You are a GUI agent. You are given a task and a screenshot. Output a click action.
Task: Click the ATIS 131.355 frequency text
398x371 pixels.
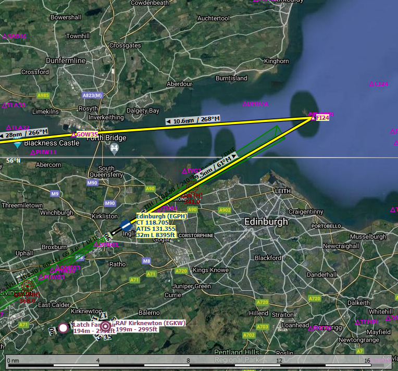pyautogui.click(x=156, y=229)
